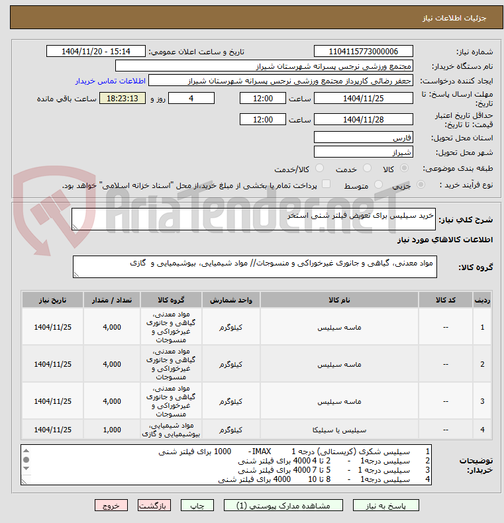Click the گروه کالا text area
The height and width of the screenshot is (523, 504).
pyautogui.click(x=255, y=267)
